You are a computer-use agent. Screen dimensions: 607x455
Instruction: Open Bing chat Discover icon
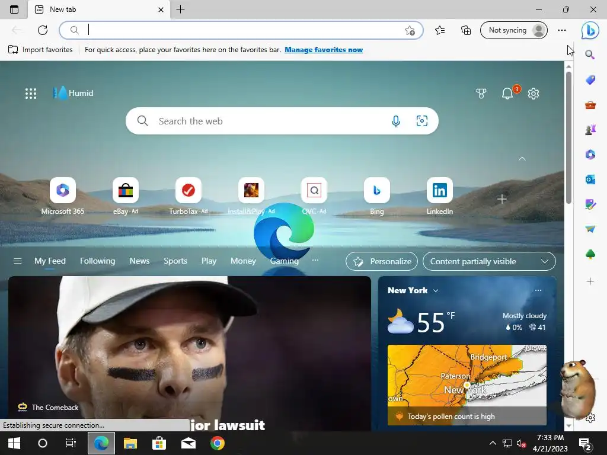[x=590, y=31]
